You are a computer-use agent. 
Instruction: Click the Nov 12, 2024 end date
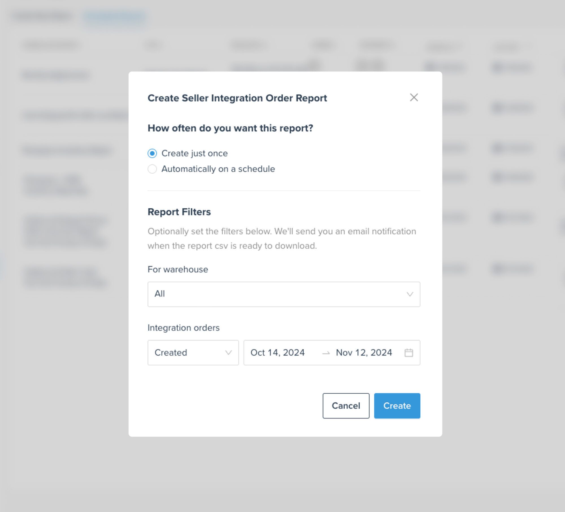pyautogui.click(x=364, y=352)
